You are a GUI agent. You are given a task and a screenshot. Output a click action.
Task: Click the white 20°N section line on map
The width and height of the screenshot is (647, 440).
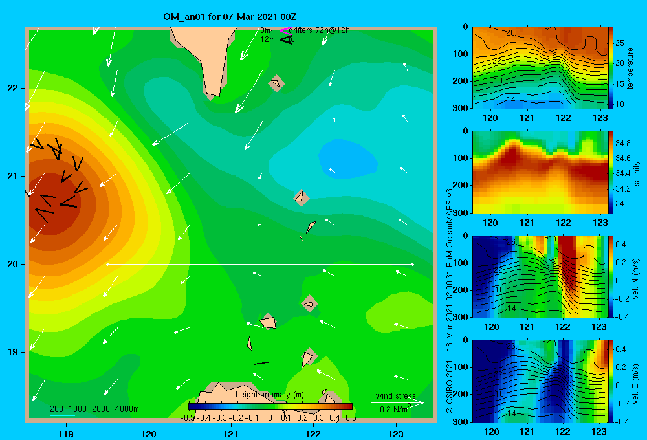click(260, 264)
